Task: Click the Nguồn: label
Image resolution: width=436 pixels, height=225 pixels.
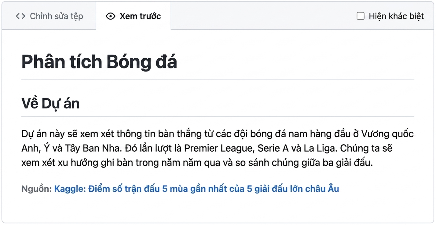Action: pos(37,189)
